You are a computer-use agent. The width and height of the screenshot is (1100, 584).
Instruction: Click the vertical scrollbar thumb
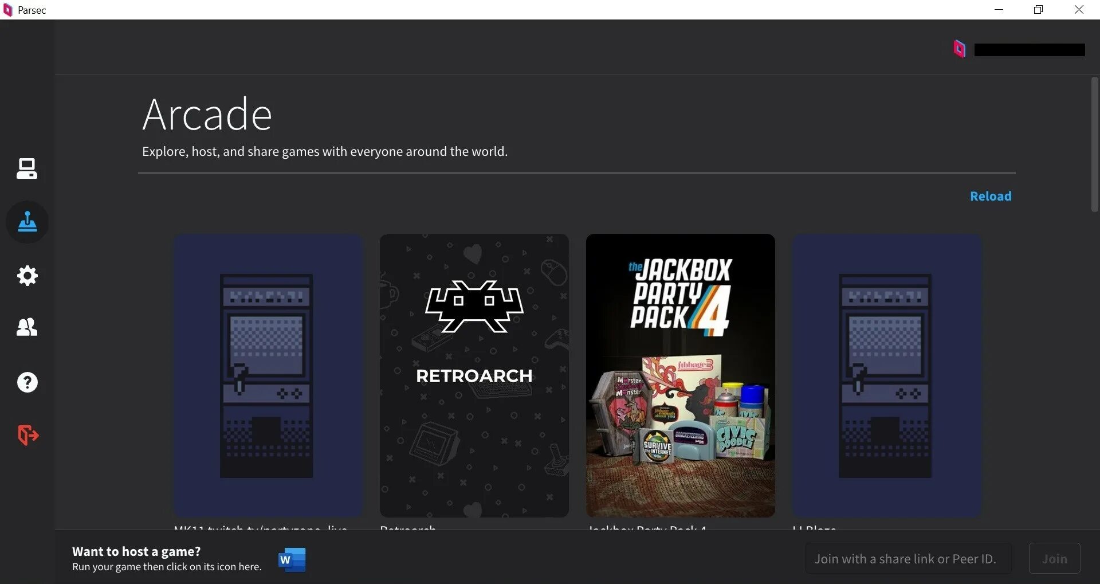pos(1094,144)
